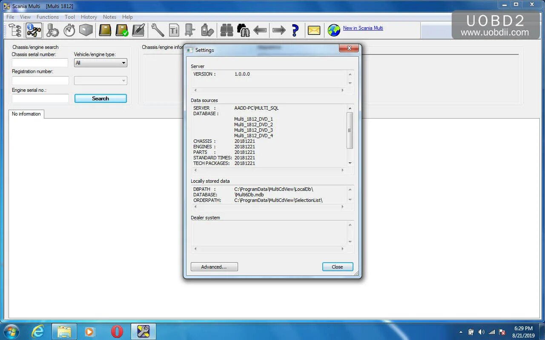Image resolution: width=545 pixels, height=340 pixels.
Task: Open the File menu
Action: (x=10, y=17)
